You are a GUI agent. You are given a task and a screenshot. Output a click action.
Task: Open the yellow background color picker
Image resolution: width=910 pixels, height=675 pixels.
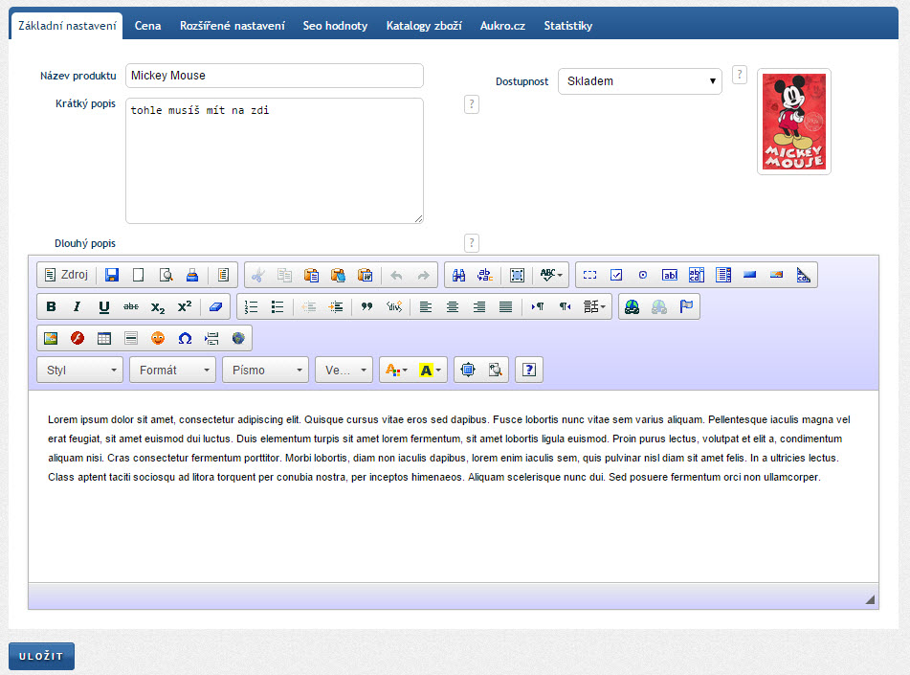430,371
